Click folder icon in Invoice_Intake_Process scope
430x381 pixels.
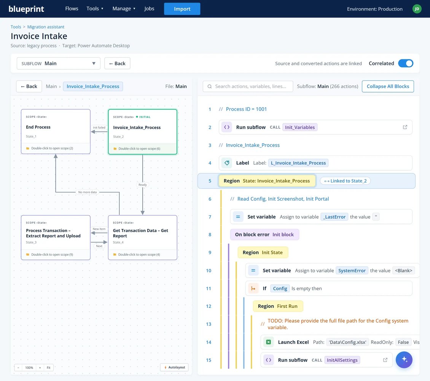pyautogui.click(x=115, y=149)
